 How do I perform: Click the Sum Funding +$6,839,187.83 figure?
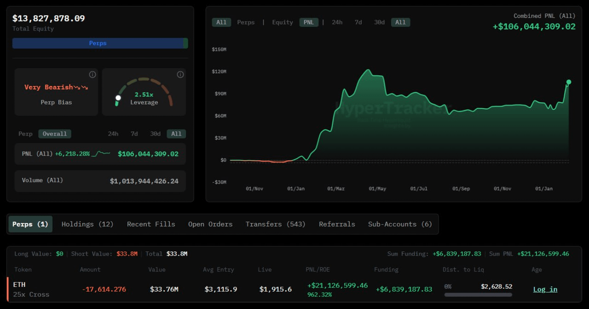point(457,254)
